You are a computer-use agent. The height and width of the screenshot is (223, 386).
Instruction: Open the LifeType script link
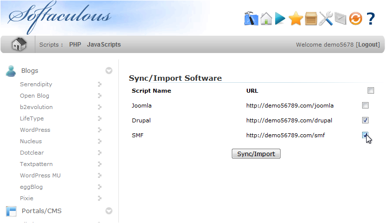click(x=32, y=118)
